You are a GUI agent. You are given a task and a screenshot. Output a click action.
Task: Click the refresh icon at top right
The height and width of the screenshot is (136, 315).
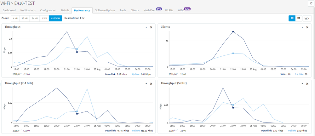[x=311, y=3]
